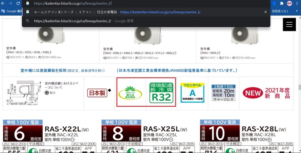This screenshot has height=153, width=301.
Task: Click 単相100V電源 label above RAS-X28L
Action: (x=220, y=122)
